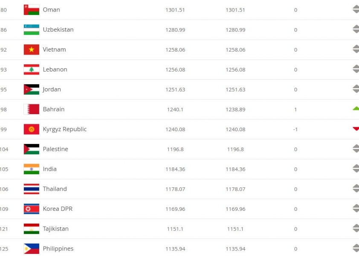Click Tajikistan's grey no-change indicator
Image resolution: width=359 pixels, height=256 pixels.
pyautogui.click(x=356, y=228)
